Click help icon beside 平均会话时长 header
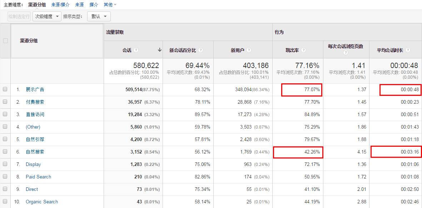The width and height of the screenshot is (422, 208). [408, 50]
